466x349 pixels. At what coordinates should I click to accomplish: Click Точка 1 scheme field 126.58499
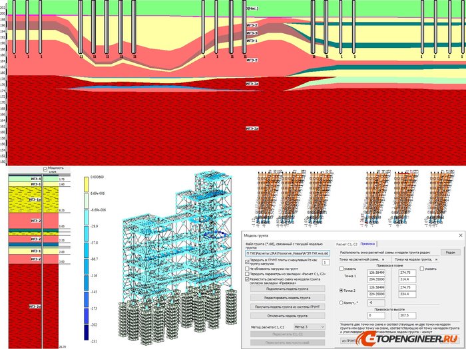pyautogui.click(x=376, y=273)
